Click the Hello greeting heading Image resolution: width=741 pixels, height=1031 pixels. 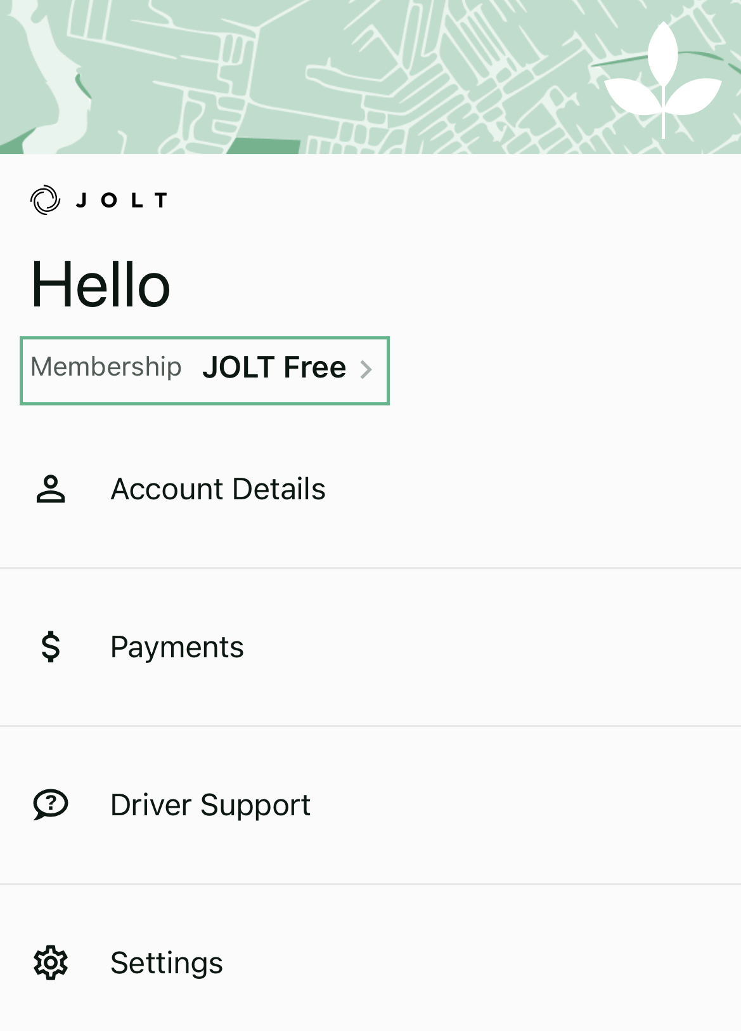point(101,285)
